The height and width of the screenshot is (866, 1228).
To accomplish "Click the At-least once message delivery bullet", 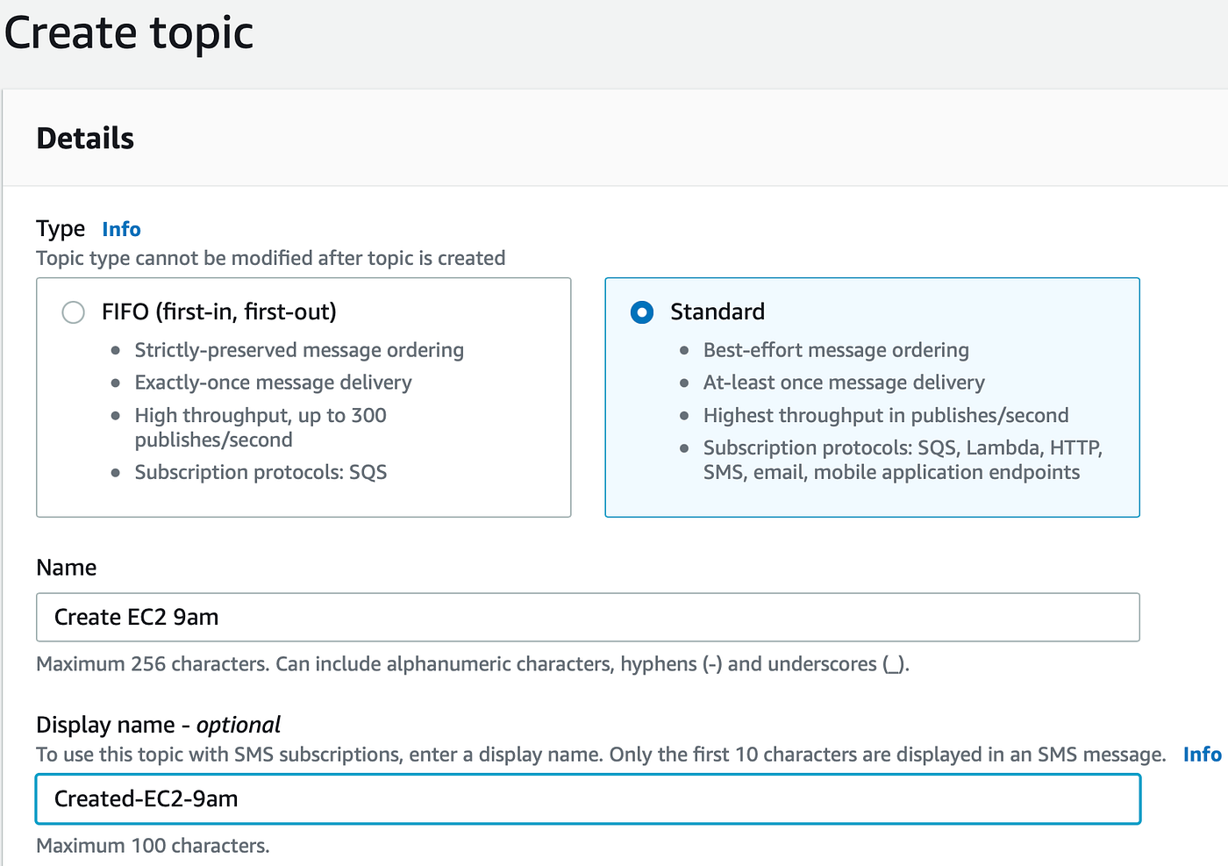I will point(844,382).
